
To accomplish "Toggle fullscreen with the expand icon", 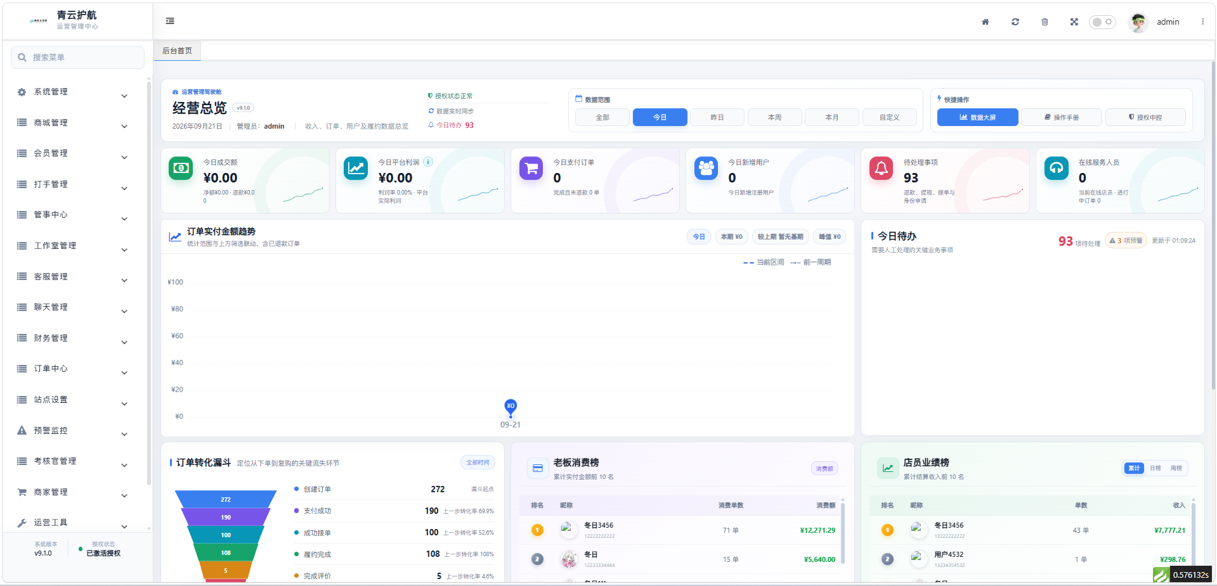I will point(1074,22).
